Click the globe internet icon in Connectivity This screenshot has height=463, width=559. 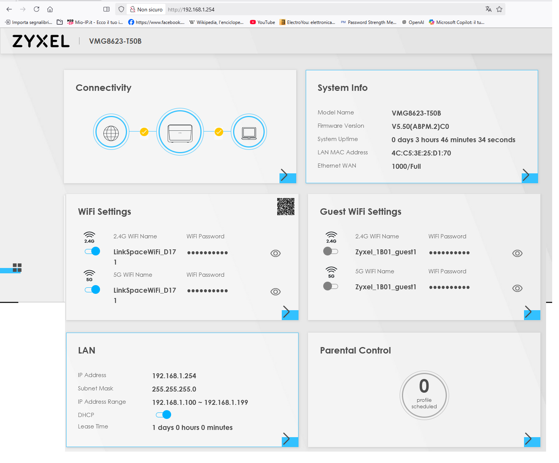coord(111,133)
